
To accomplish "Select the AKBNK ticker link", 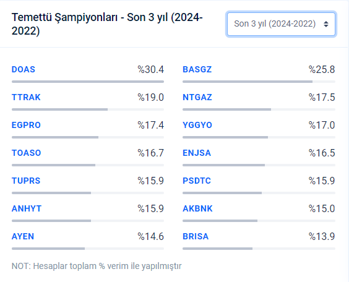I will (197, 208).
